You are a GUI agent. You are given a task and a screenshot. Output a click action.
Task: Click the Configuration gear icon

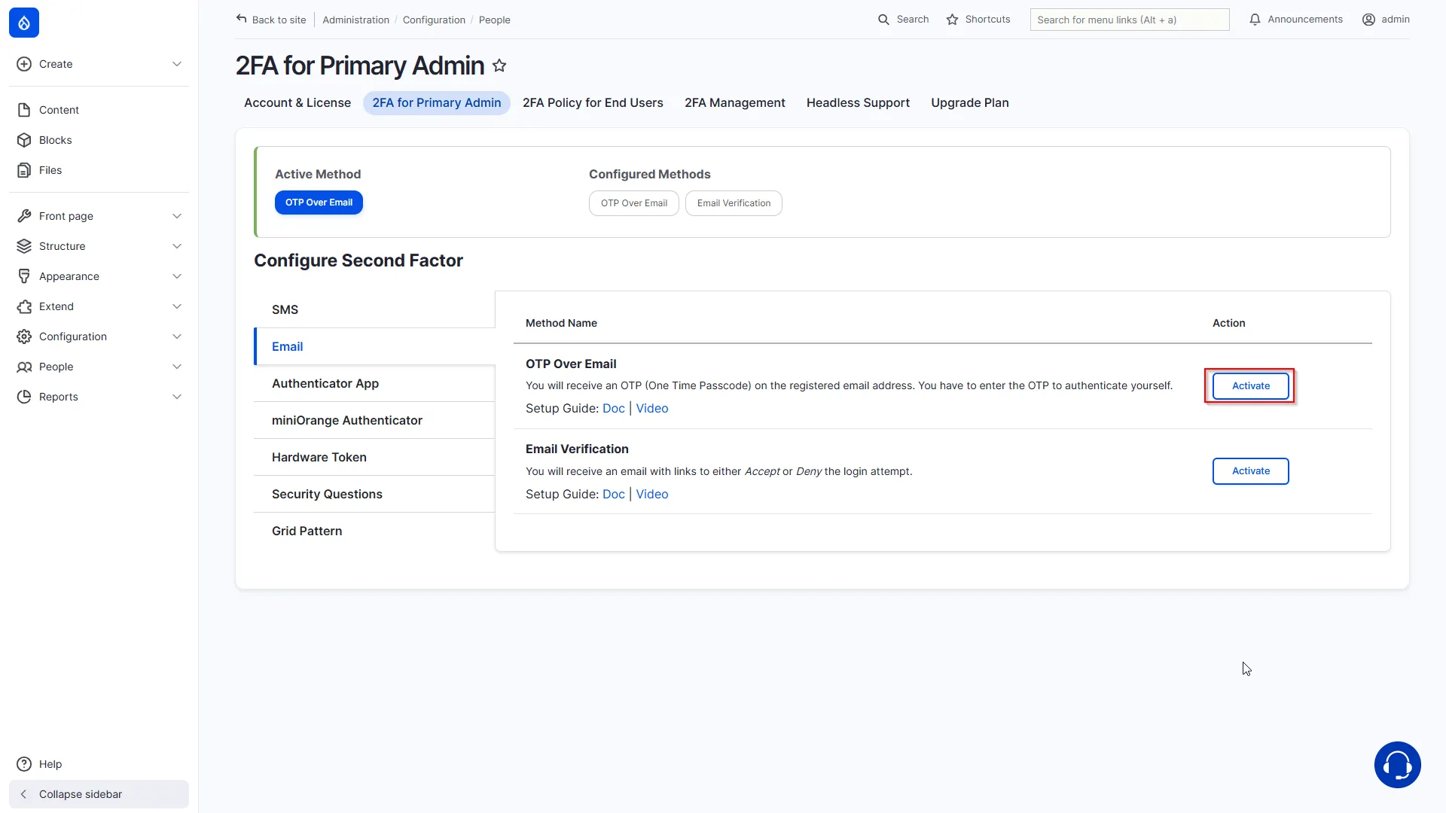[x=24, y=336]
